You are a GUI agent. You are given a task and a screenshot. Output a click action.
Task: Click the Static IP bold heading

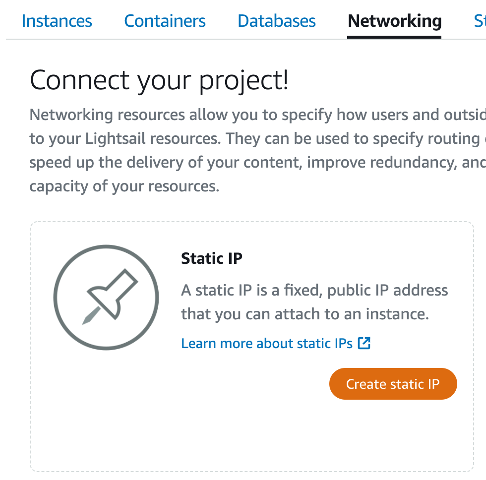[212, 258]
